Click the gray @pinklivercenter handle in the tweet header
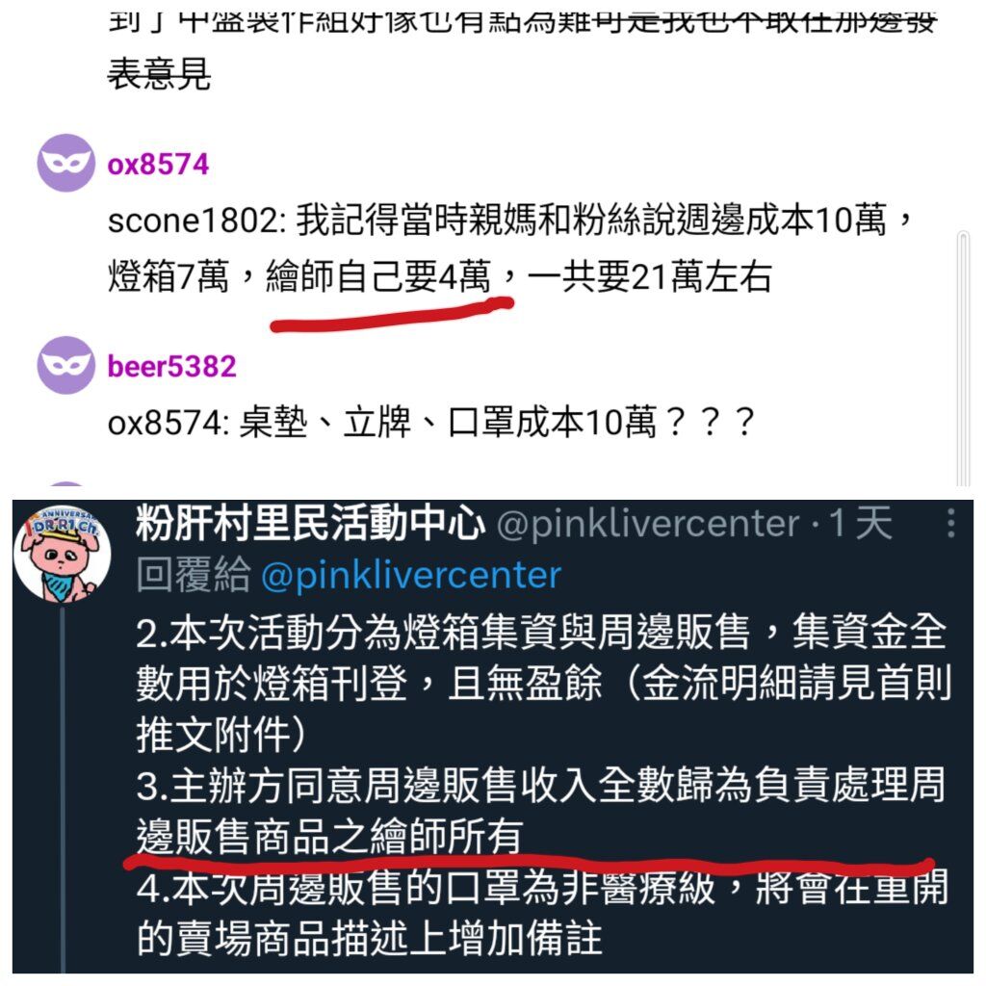 tap(648, 525)
